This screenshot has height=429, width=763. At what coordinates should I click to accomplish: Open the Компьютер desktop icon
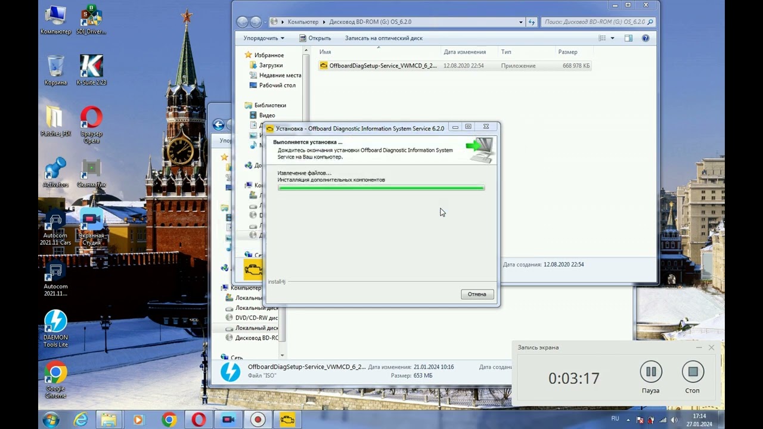click(x=55, y=20)
